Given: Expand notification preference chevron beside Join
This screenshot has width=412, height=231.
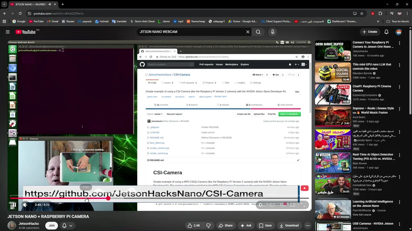Looking at the screenshot, I should point(70,226).
